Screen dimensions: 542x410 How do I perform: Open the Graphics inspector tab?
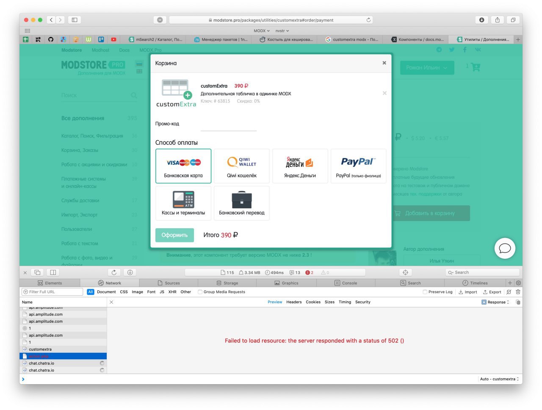(x=286, y=283)
